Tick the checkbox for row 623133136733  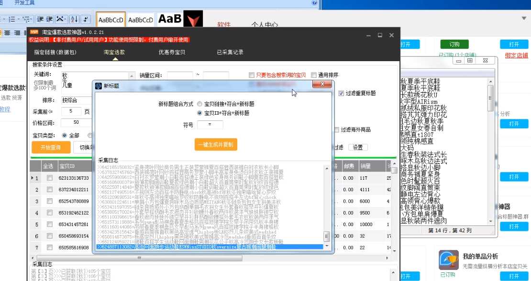point(50,178)
